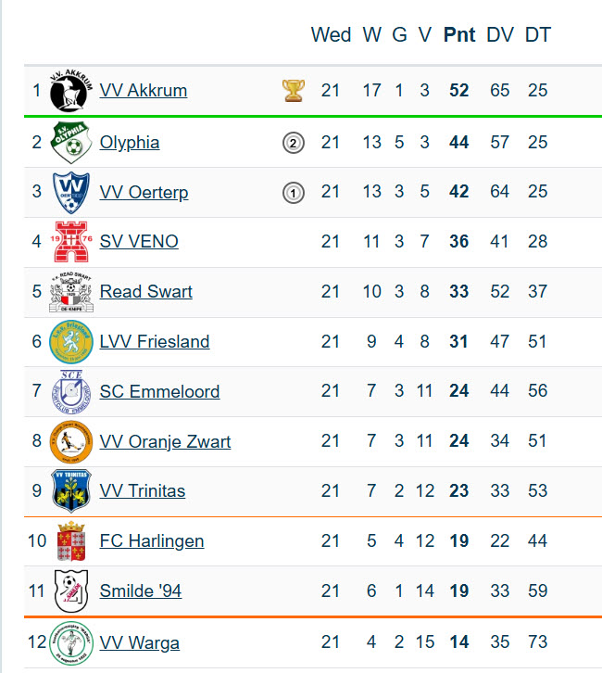602x673 pixels.
Task: Open the Read Swart team page
Action: 145,291
